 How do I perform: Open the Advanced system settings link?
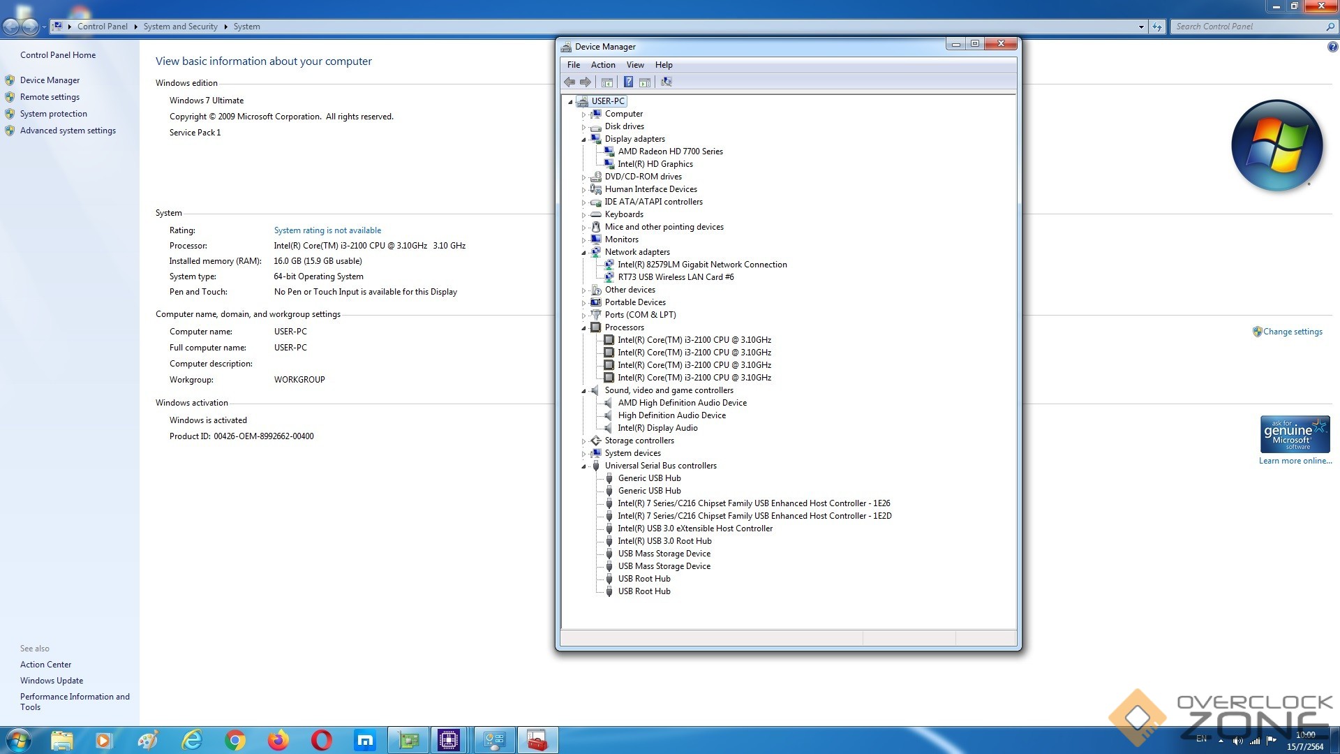tap(68, 131)
